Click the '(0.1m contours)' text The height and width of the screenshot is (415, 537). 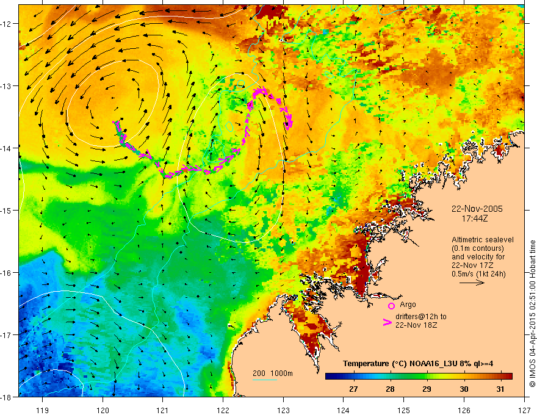(x=478, y=248)
